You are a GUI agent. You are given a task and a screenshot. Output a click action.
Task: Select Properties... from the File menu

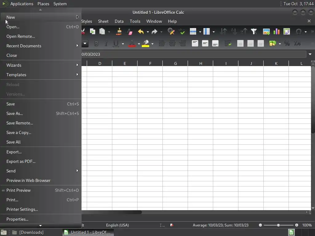point(41,219)
